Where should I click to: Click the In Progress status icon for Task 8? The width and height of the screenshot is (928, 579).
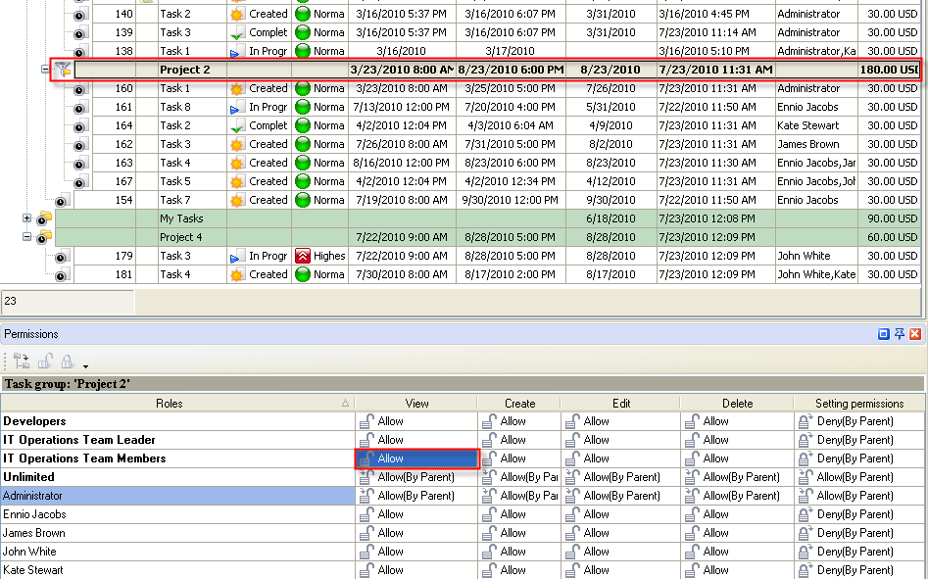[235, 107]
